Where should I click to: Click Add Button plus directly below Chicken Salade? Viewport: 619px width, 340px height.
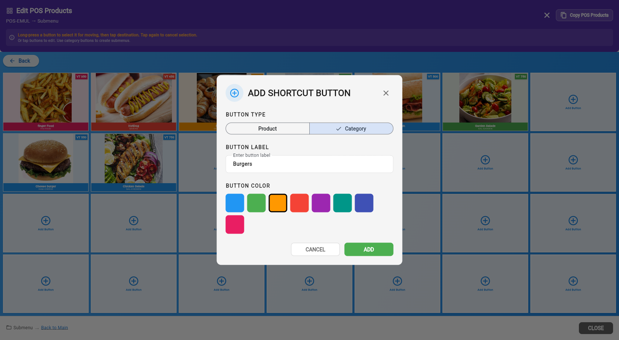coord(134,221)
